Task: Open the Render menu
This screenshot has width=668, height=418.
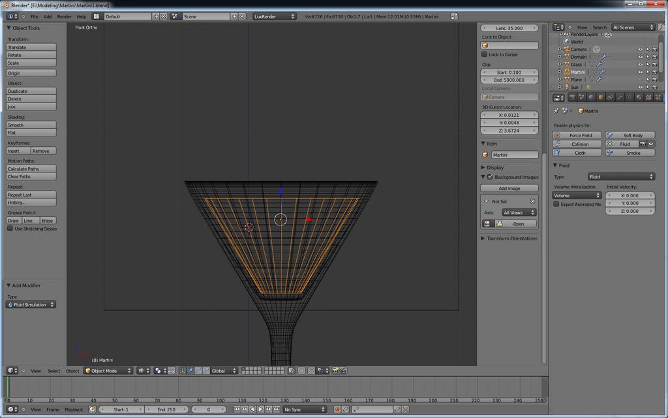Action: [64, 16]
